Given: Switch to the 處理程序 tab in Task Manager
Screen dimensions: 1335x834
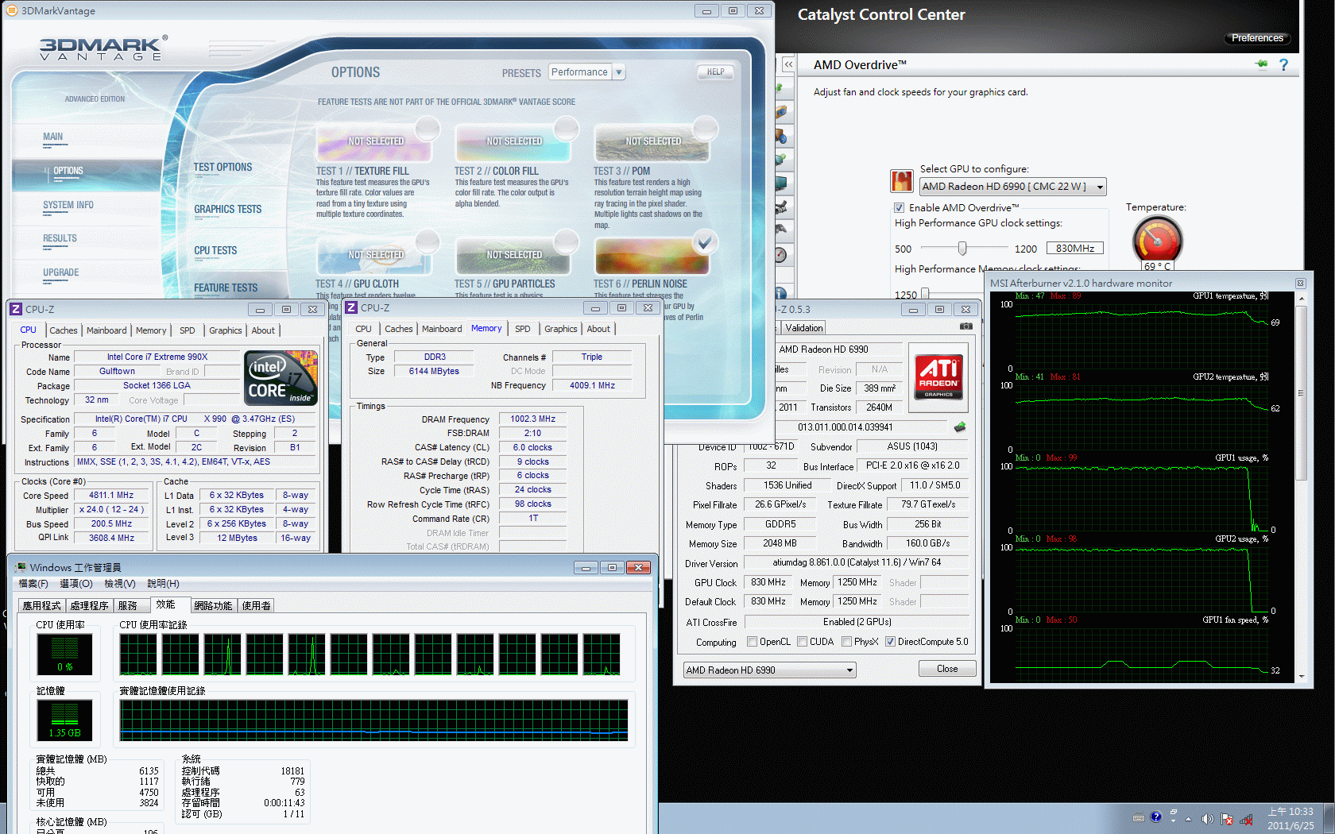Looking at the screenshot, I should pyautogui.click(x=89, y=605).
